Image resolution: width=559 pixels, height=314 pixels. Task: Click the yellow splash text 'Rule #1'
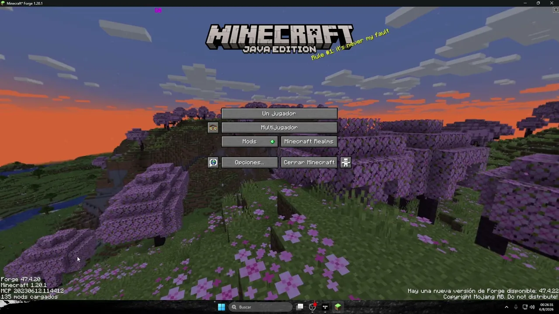[x=350, y=44]
